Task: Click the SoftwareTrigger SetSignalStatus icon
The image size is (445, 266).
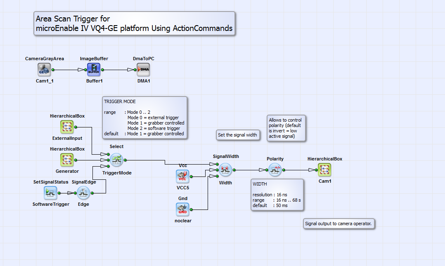Action: pos(50,193)
